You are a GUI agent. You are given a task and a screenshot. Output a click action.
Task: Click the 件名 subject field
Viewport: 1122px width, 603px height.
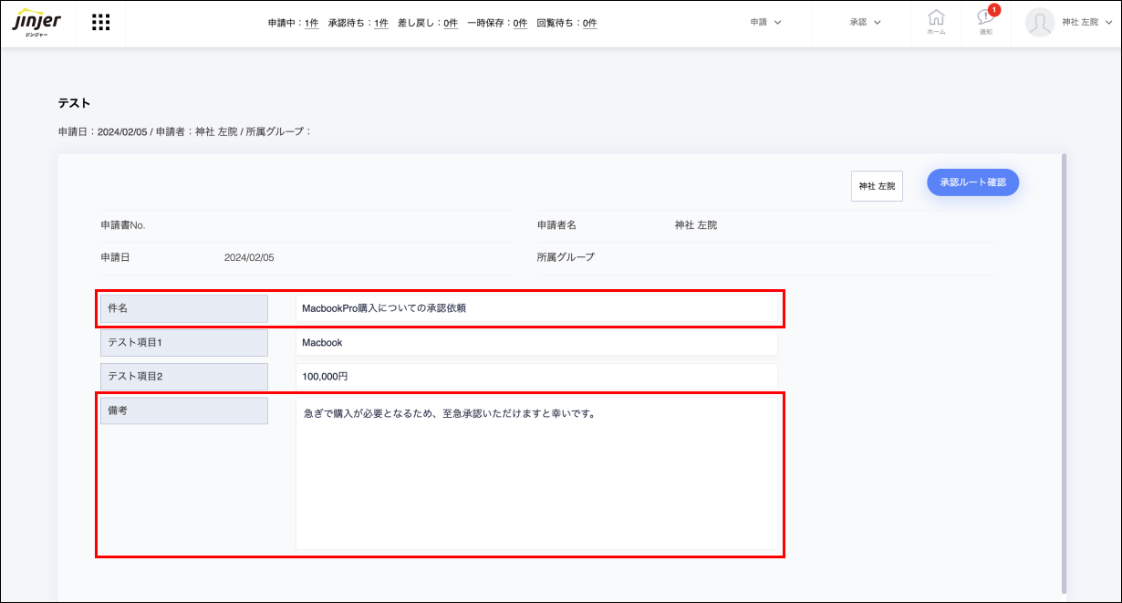pyautogui.click(x=536, y=308)
